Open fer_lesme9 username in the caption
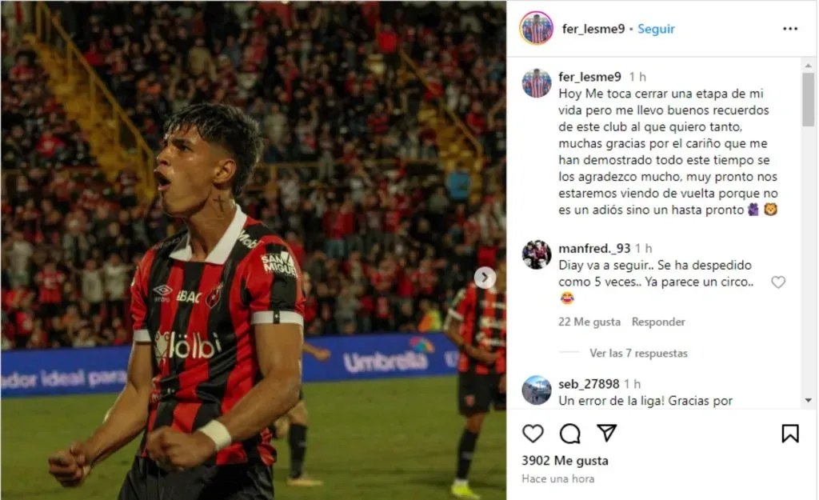 (x=589, y=77)
